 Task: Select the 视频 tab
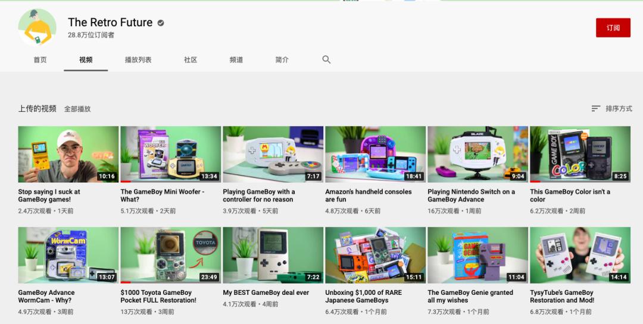point(86,60)
